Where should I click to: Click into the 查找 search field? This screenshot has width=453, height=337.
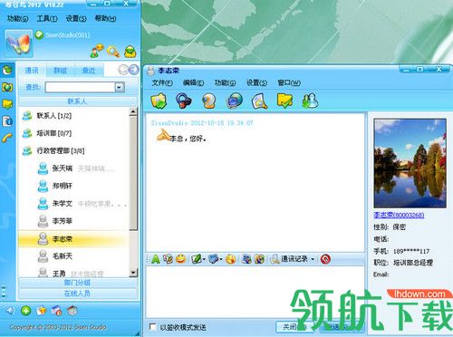coord(80,87)
